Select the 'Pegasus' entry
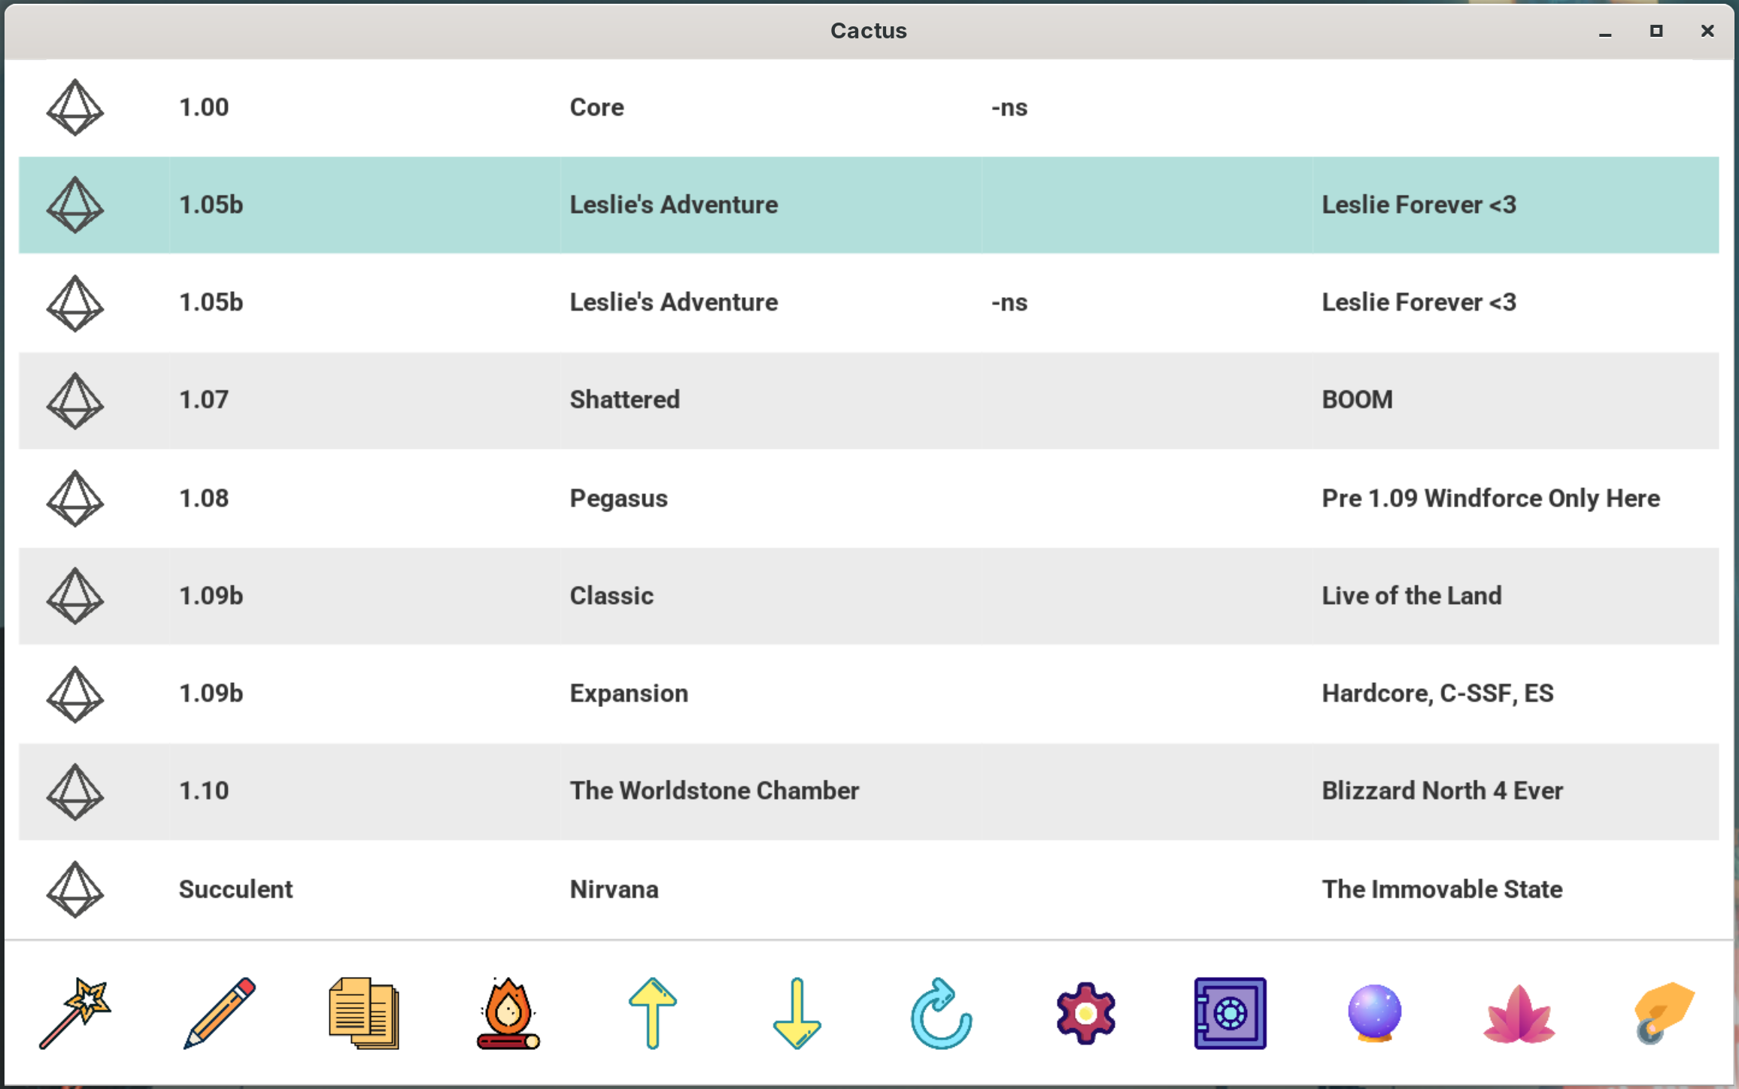Viewport: 1739px width, 1089px height. [618, 498]
